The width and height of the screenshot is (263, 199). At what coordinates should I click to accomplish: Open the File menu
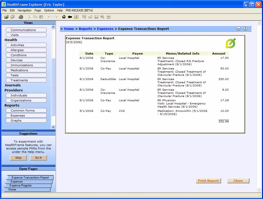(x=5, y=10)
